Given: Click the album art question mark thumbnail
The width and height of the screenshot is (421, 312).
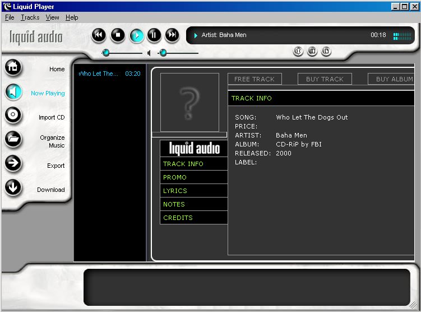Looking at the screenshot, I should [189, 102].
